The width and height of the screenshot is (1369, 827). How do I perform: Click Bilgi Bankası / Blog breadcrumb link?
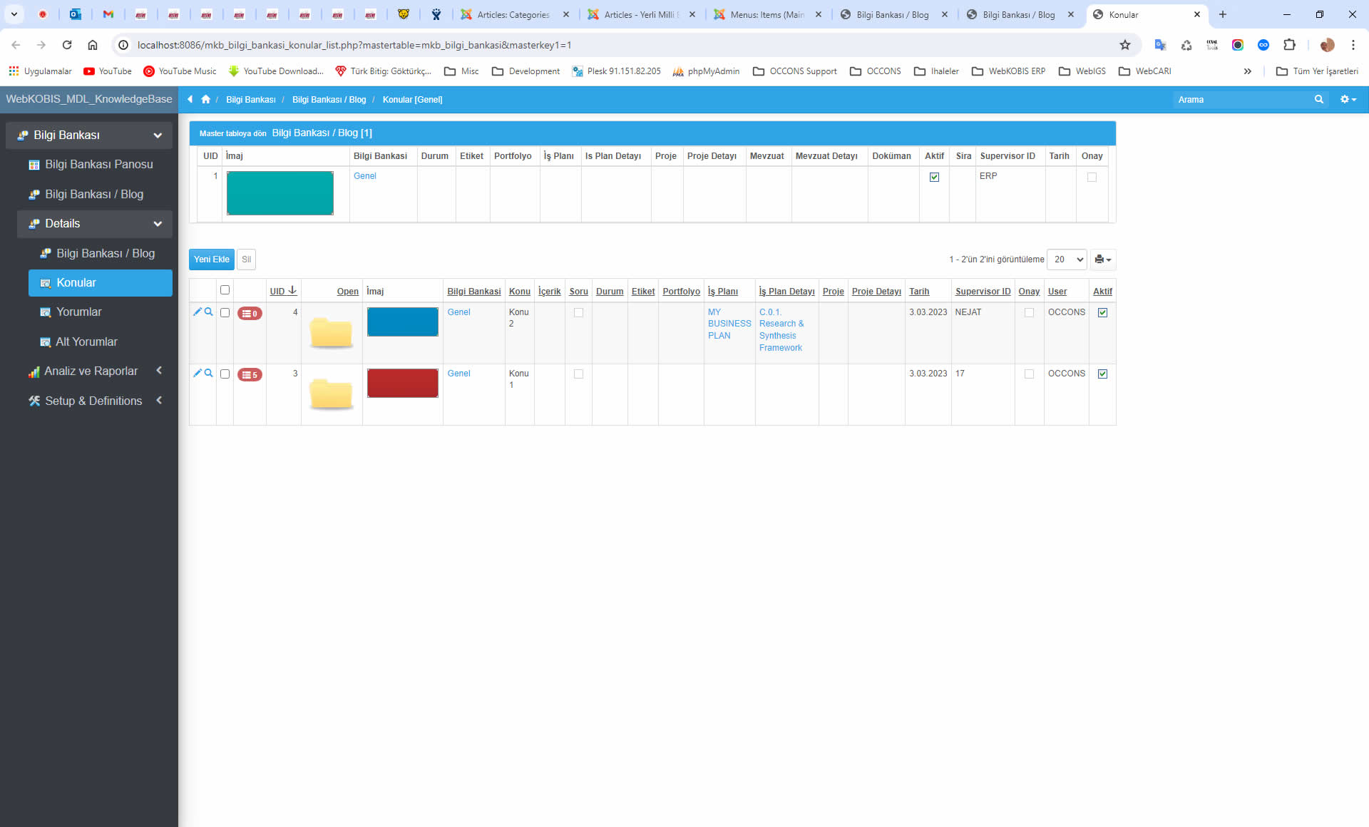tap(329, 99)
